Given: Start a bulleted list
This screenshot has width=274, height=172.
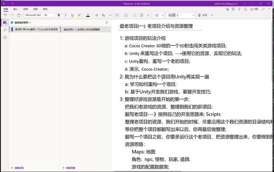Looking at the screenshot, I should pos(117,15).
